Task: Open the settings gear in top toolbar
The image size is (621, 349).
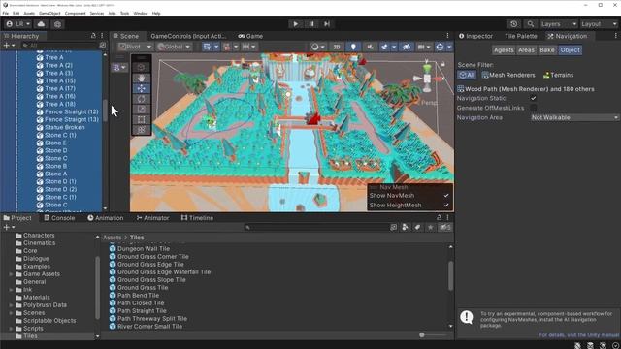Action: [57, 24]
